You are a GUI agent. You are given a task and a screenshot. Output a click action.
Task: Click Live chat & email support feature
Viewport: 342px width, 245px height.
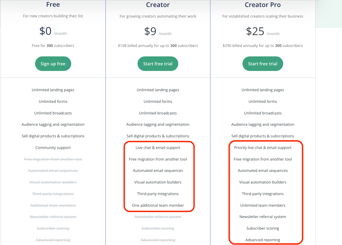pyautogui.click(x=158, y=148)
